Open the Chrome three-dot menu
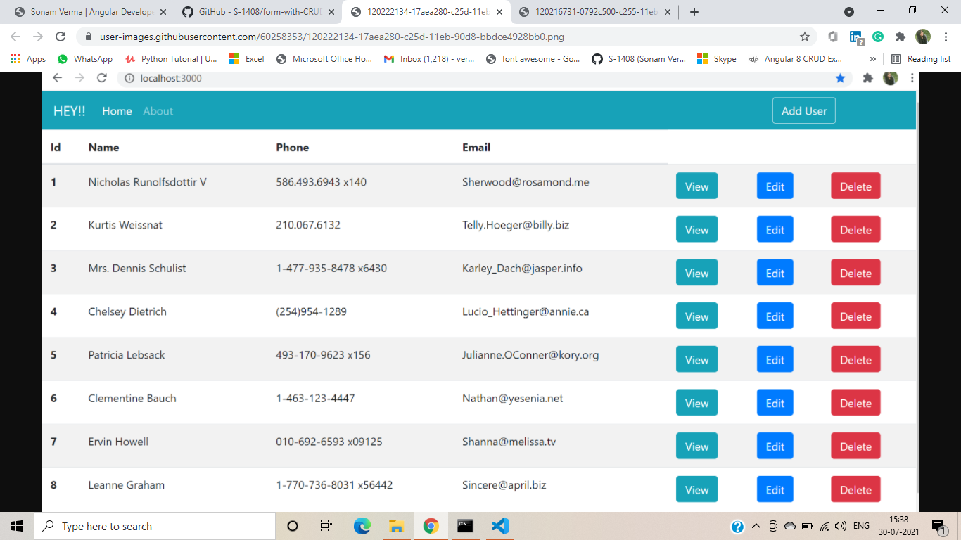Screen dimensions: 961x540 (x=946, y=36)
